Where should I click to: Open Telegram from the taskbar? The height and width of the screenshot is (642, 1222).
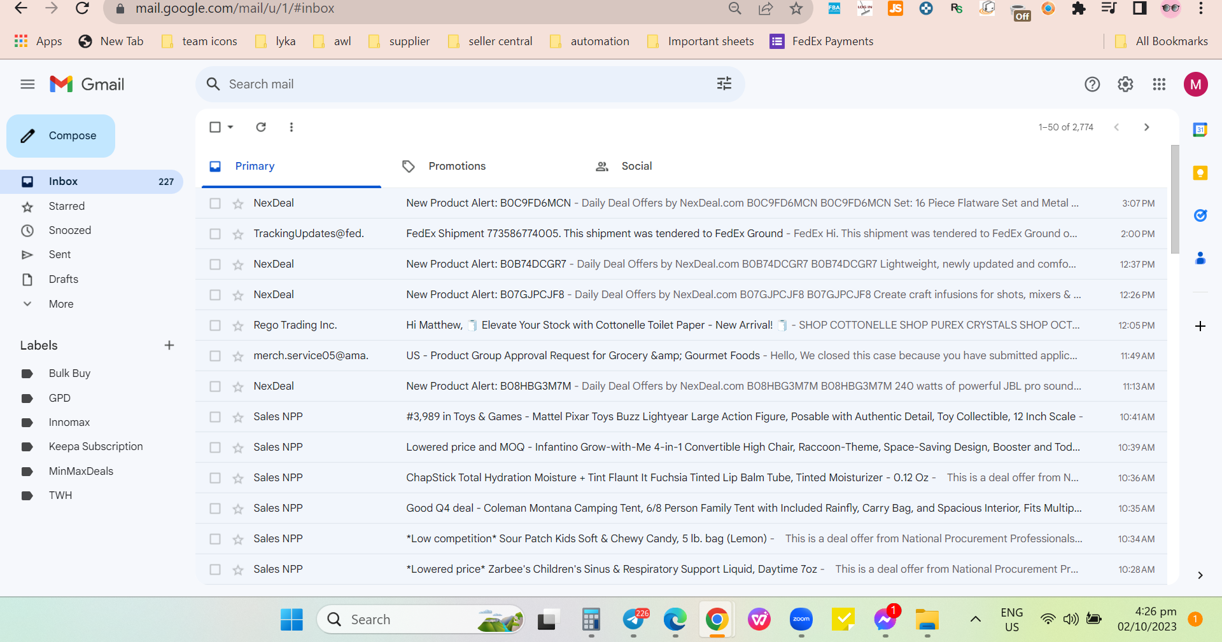(634, 619)
